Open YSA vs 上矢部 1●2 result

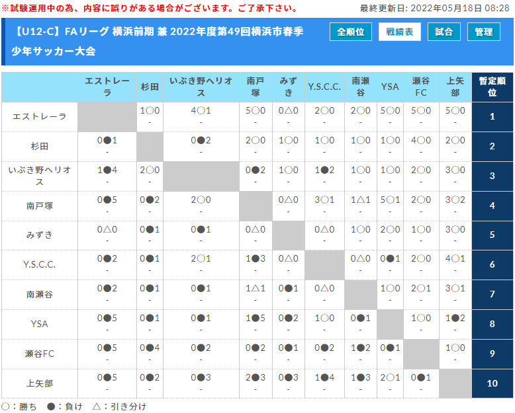455,318
